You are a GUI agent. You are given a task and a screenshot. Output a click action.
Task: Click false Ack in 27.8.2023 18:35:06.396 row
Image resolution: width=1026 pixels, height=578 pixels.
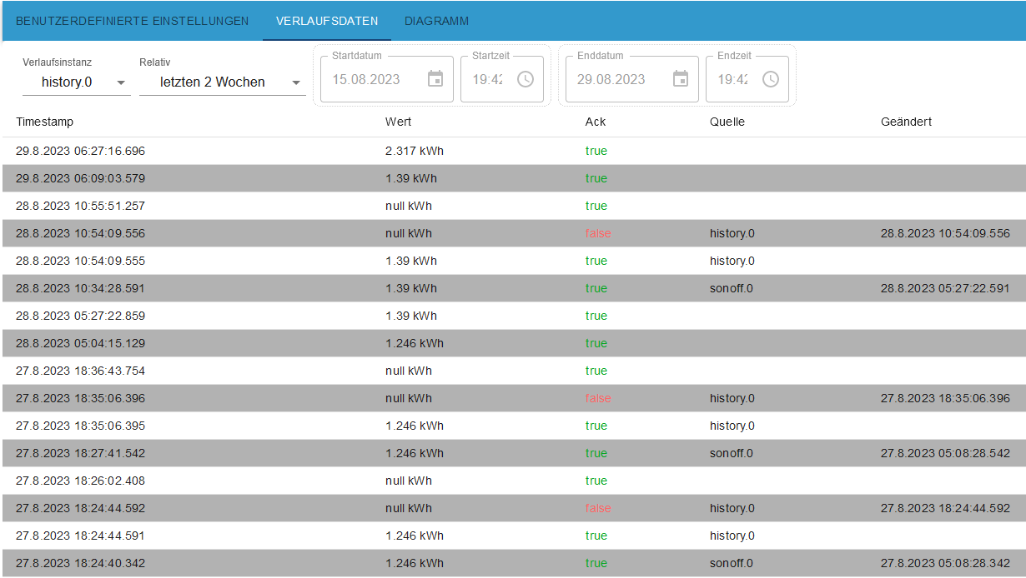point(598,398)
